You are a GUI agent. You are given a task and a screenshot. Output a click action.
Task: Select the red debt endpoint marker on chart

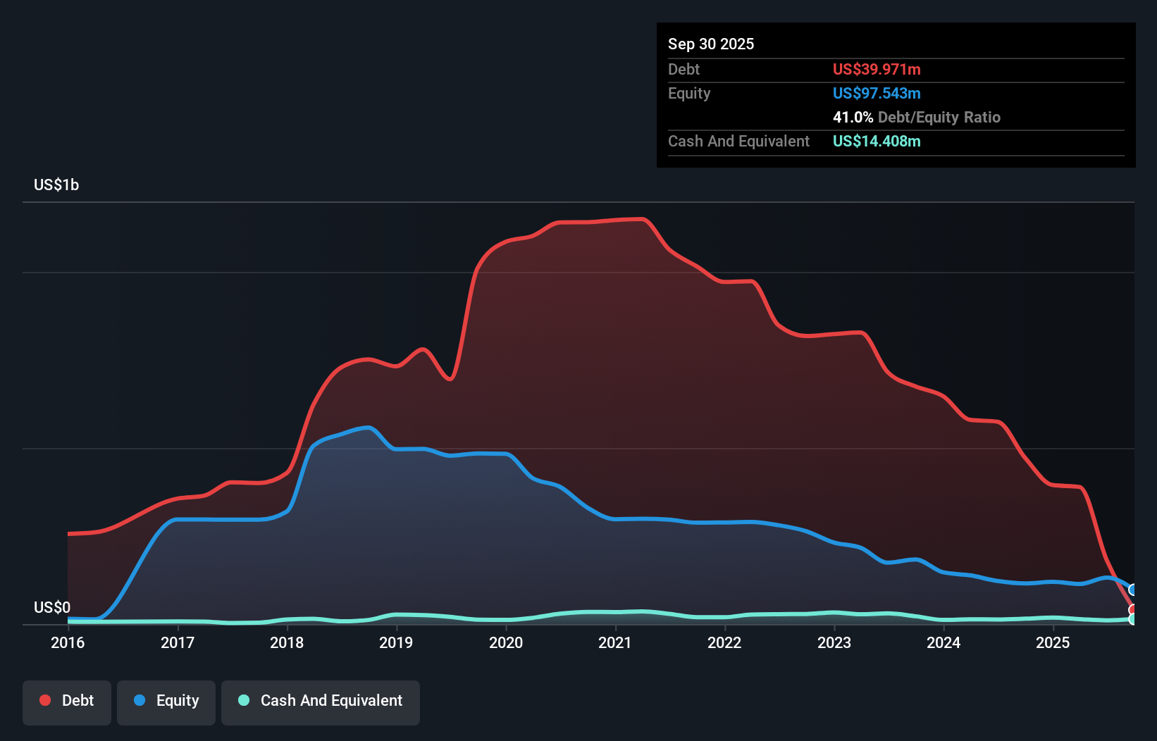(x=1132, y=609)
